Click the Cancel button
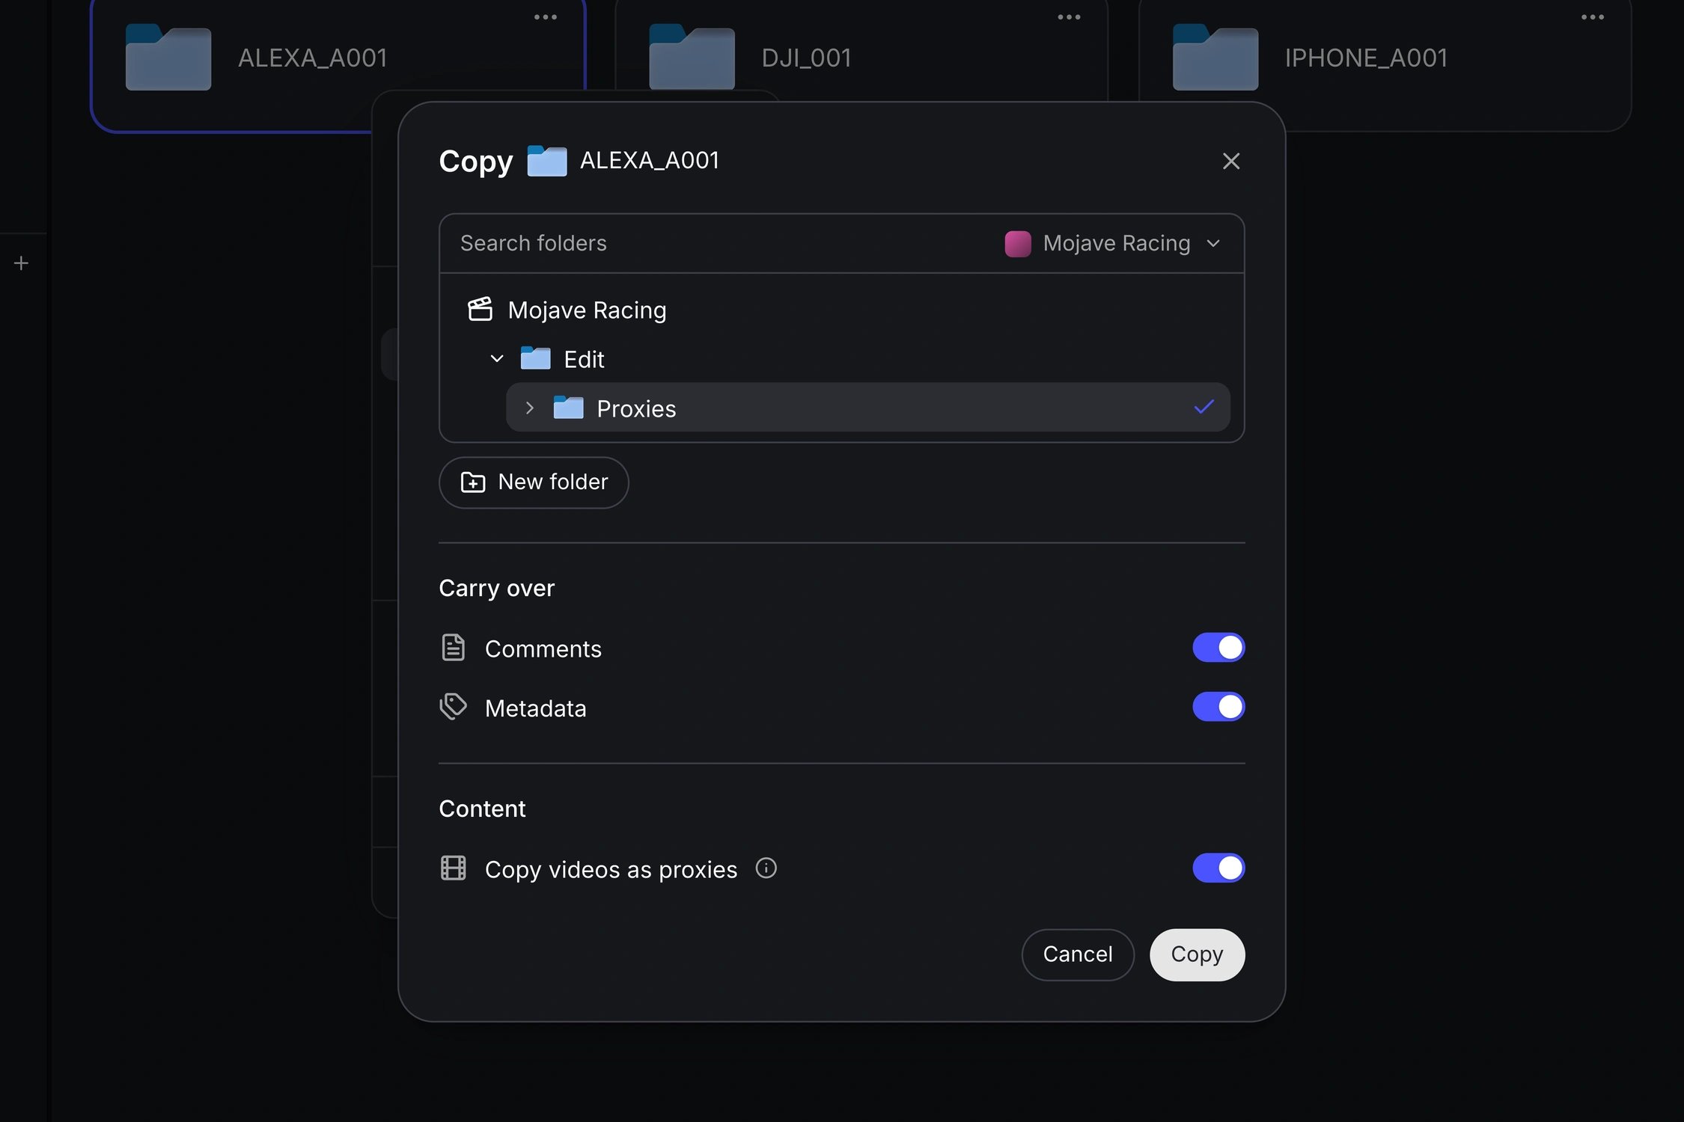This screenshot has height=1122, width=1684. tap(1078, 954)
